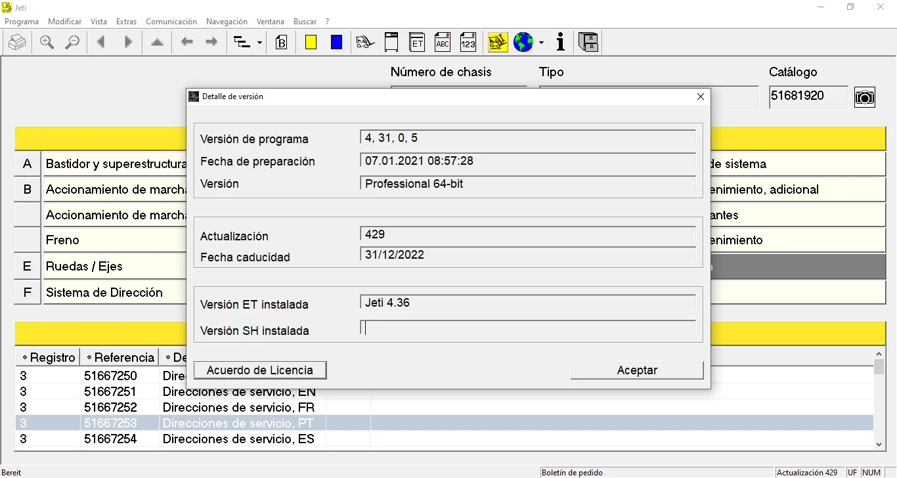Select group letter B button
897x478 pixels.
point(28,190)
